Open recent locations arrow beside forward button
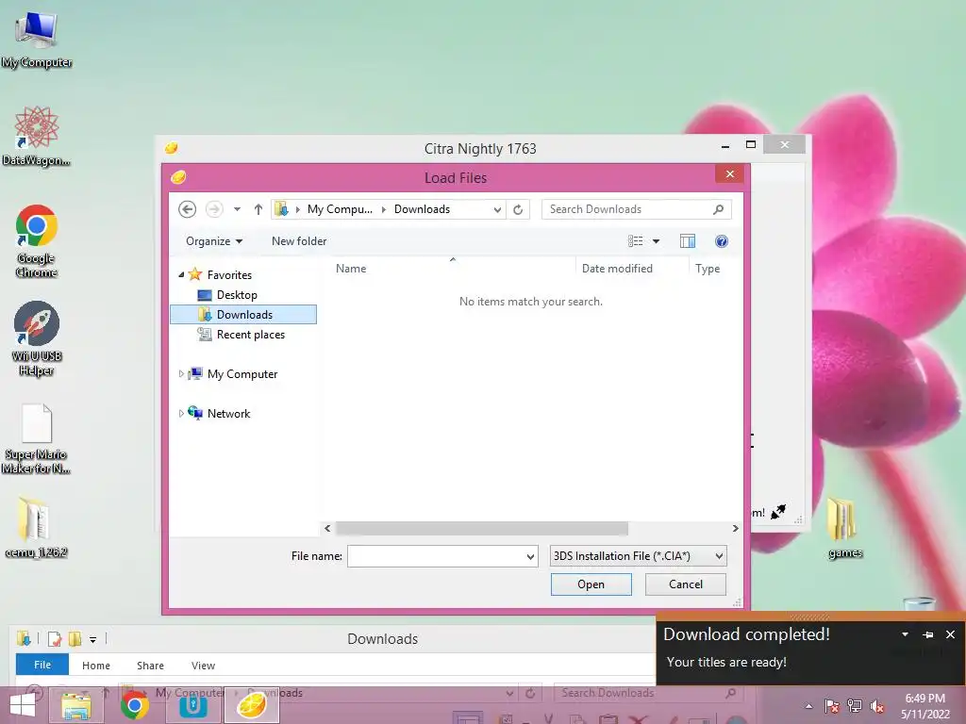 [237, 209]
